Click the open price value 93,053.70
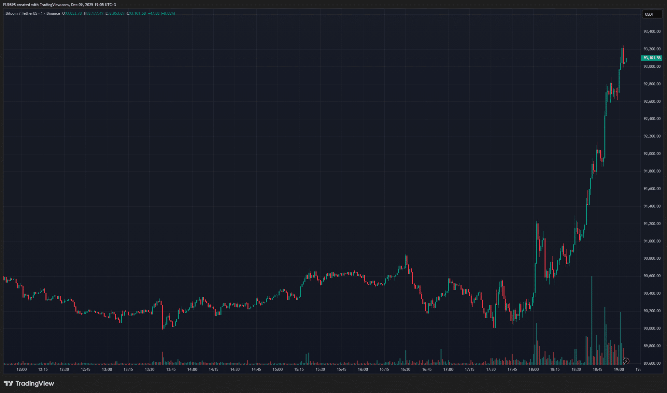 [x=73, y=13]
